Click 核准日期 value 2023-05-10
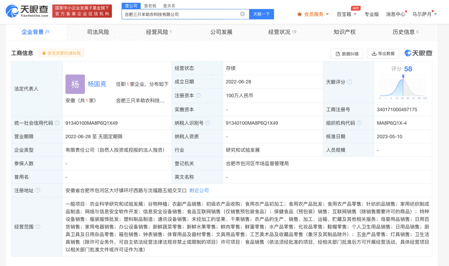Image resolution: width=449 pixels, height=266 pixels. pyautogui.click(x=390, y=137)
